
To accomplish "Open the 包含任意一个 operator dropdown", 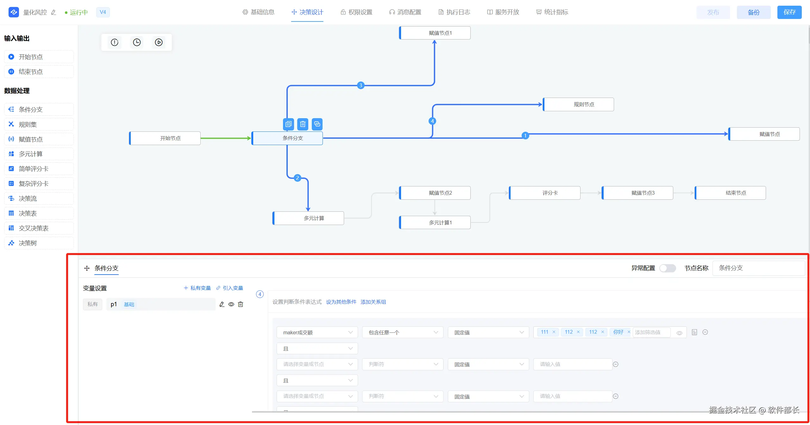I will 403,332.
